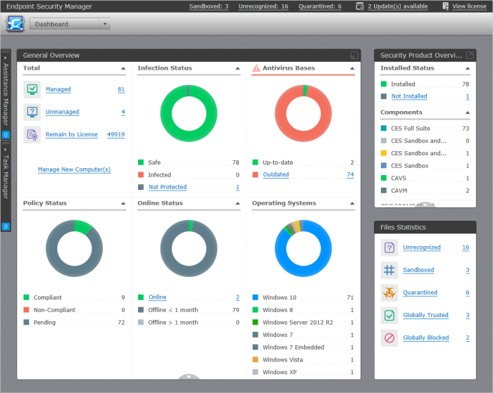
Task: Collapse the Infection Status section
Action: tap(238, 68)
